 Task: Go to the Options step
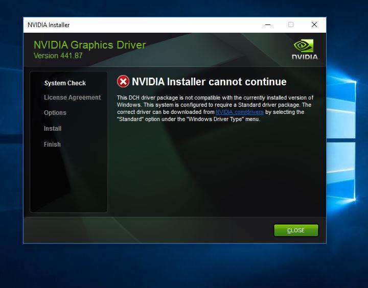(x=55, y=113)
